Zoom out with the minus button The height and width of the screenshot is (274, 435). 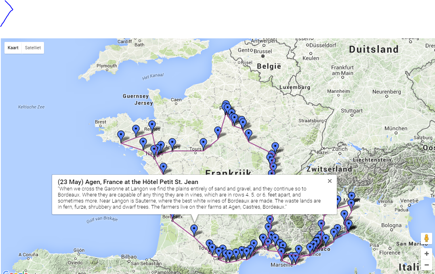(x=427, y=265)
